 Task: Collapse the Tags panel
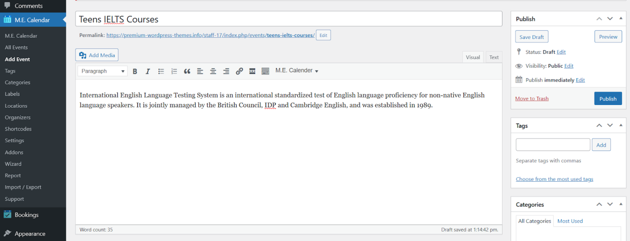pos(621,125)
